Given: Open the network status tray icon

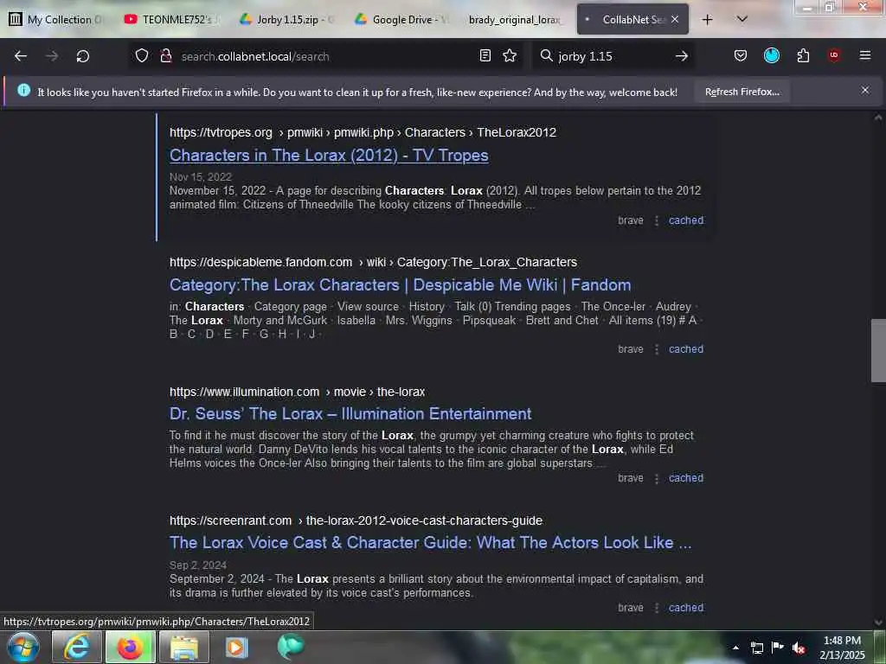Looking at the screenshot, I should pyautogui.click(x=756, y=648).
